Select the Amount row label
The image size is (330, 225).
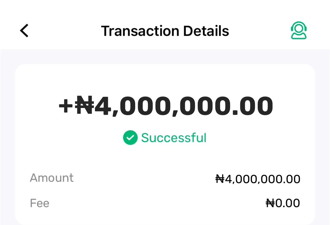[52, 178]
